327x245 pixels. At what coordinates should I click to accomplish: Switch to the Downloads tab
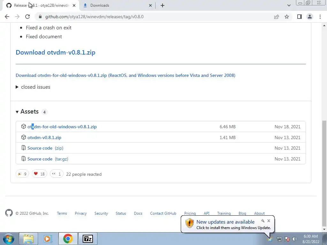click(117, 6)
